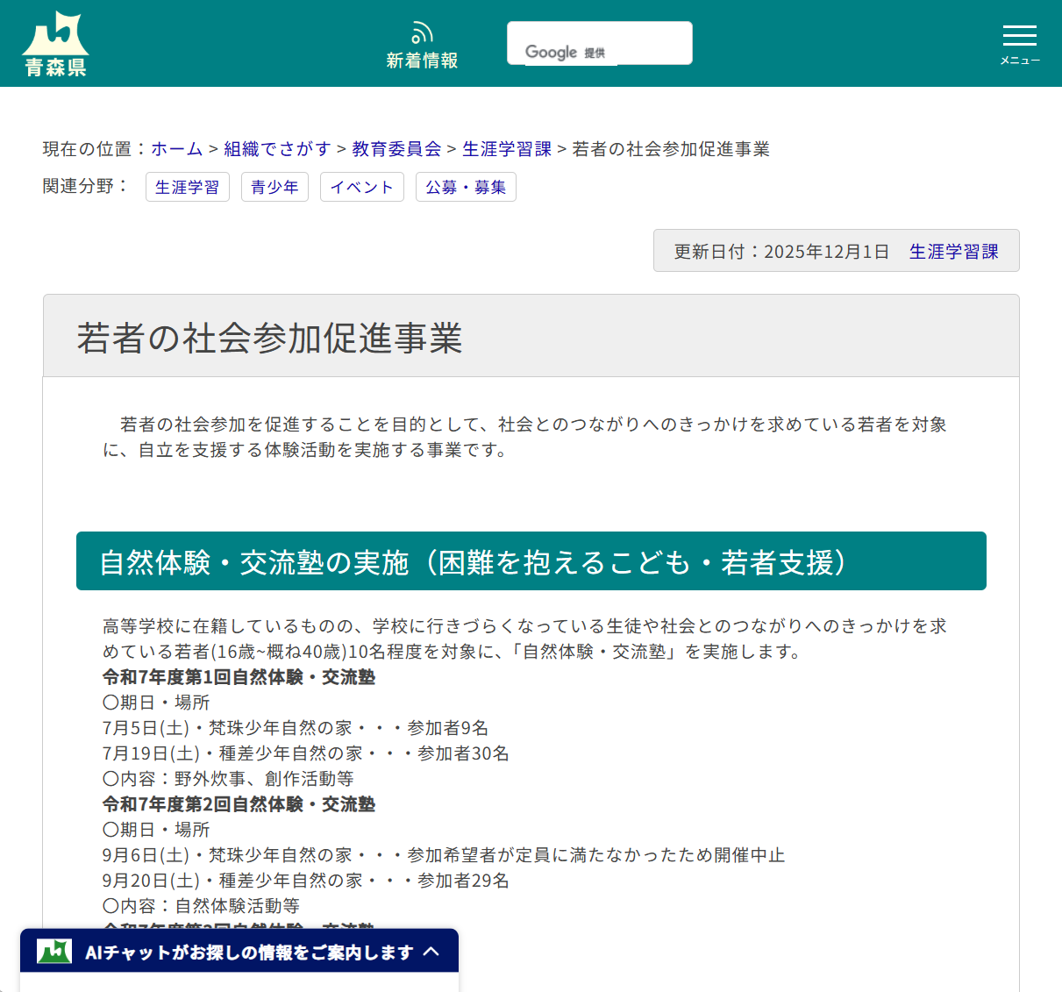This screenshot has width=1062, height=992.
Task: Open the AI チャット assistance banner
Action: 246,951
